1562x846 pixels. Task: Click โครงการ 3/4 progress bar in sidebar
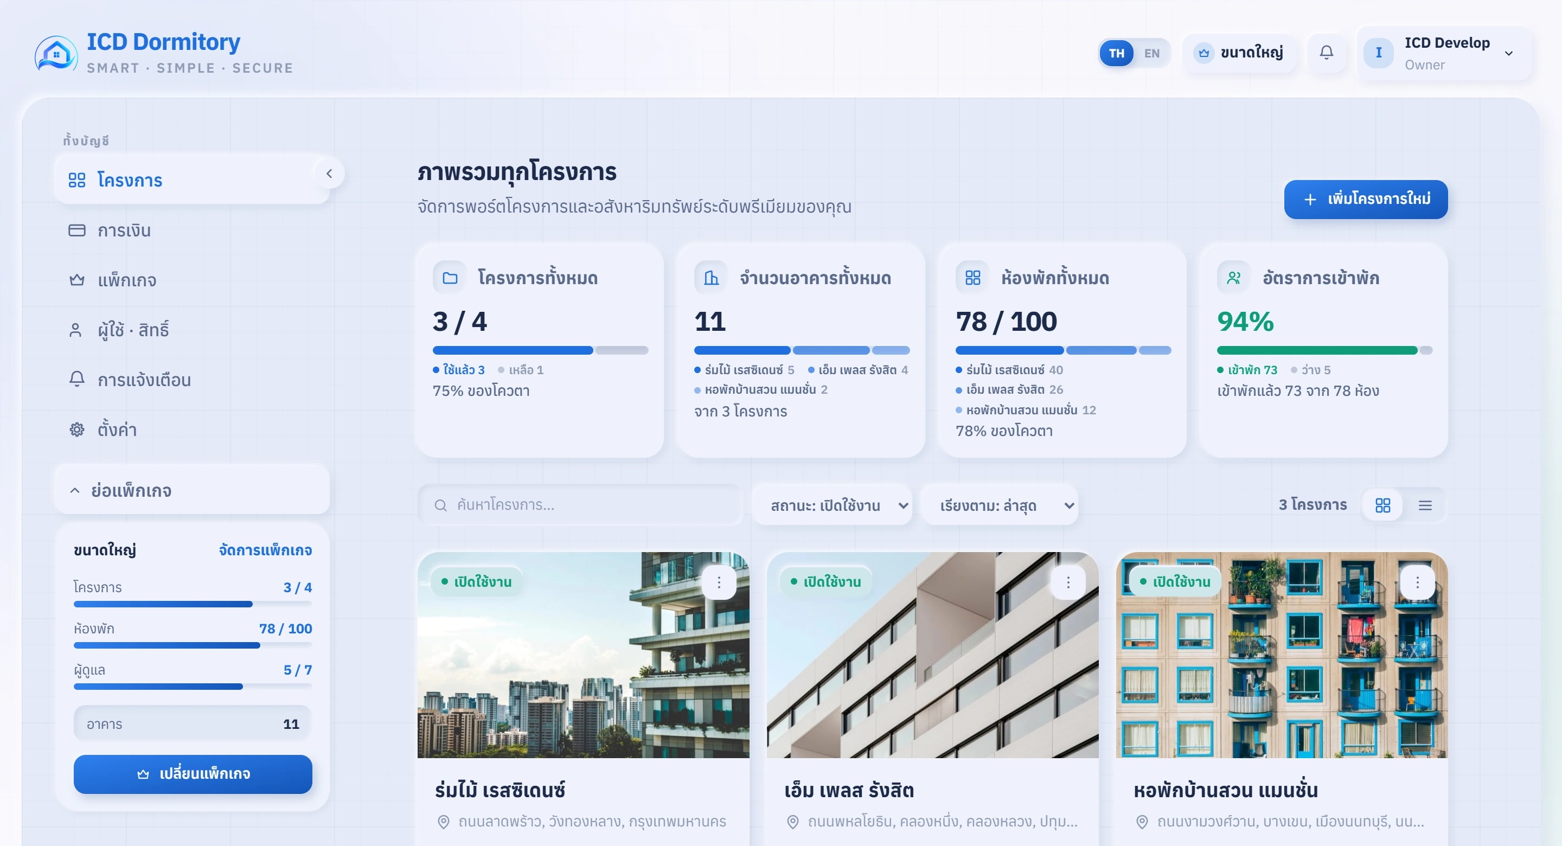193,604
